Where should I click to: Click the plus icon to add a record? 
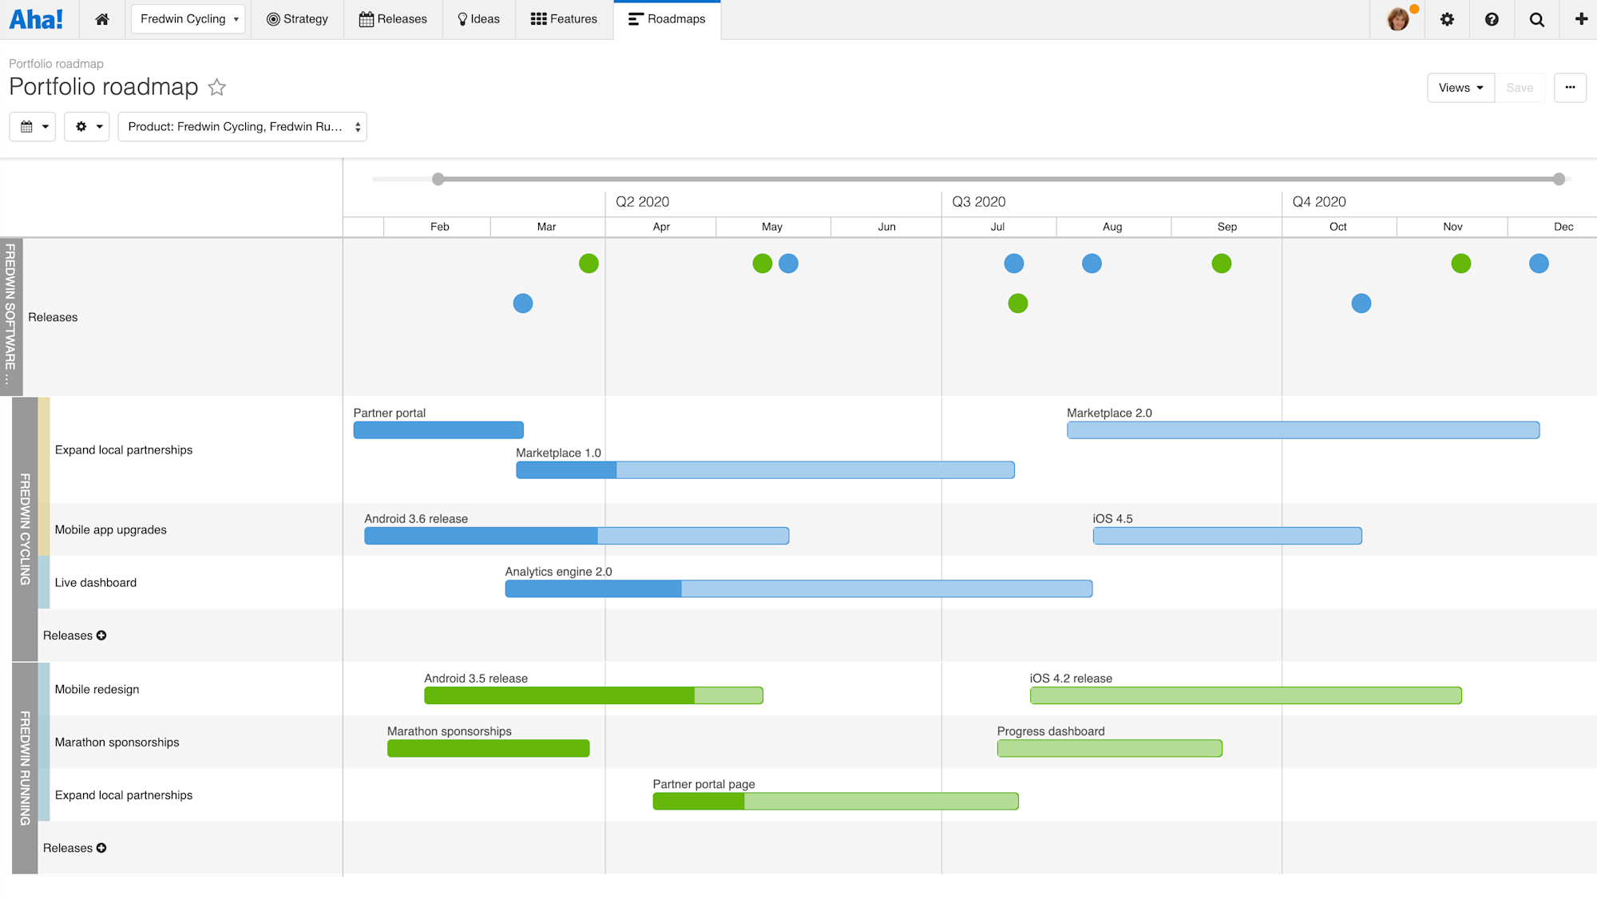1579,19
